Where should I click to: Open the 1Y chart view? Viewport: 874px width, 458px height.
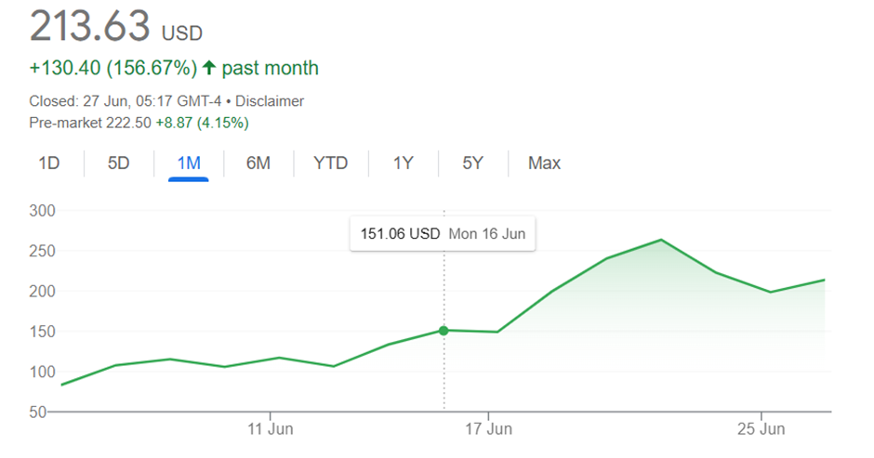pyautogui.click(x=403, y=164)
